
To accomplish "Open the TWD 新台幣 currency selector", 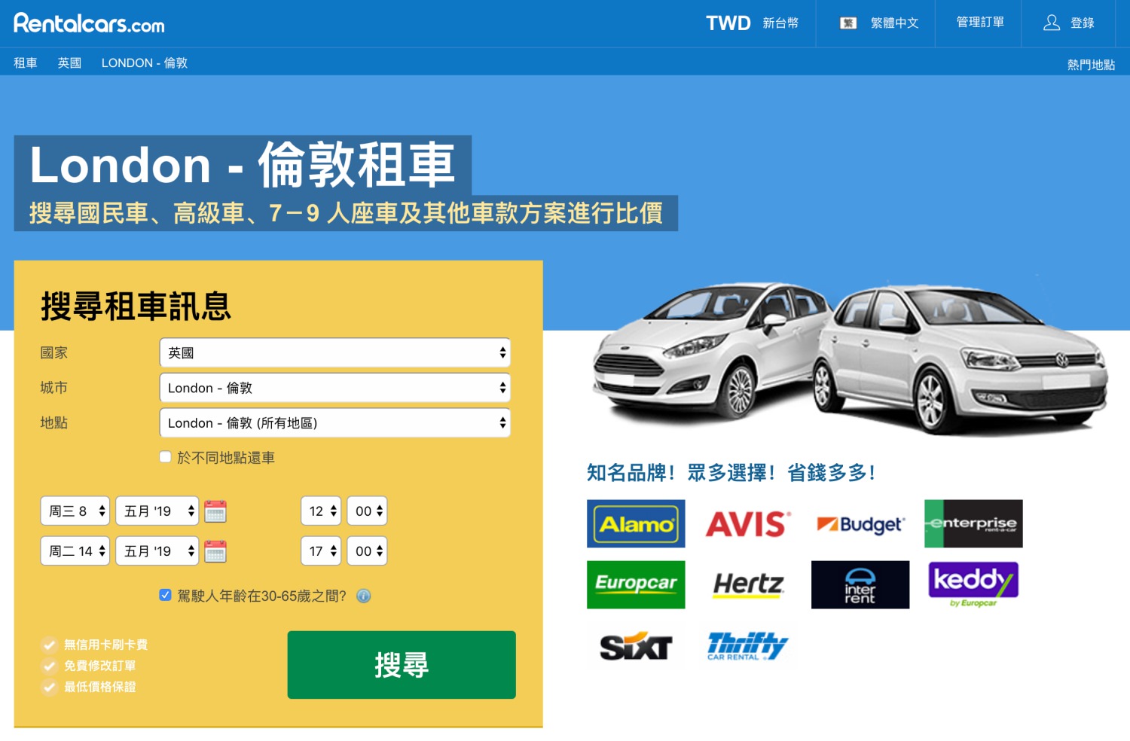I will pos(752,23).
